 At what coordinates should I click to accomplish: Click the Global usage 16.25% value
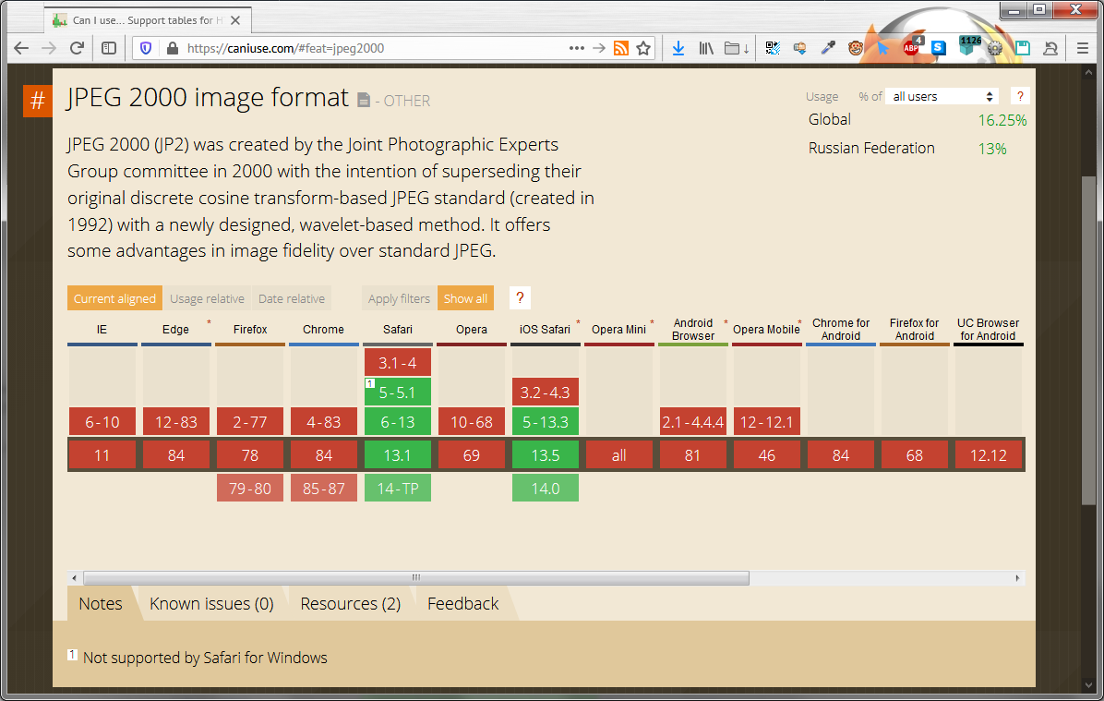coord(1002,120)
